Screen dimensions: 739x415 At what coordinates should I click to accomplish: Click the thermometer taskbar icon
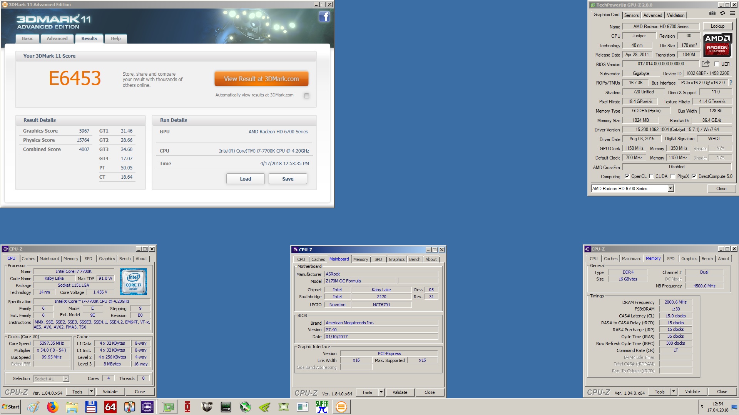(x=129, y=407)
